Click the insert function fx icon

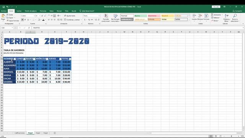(x=29, y=28)
